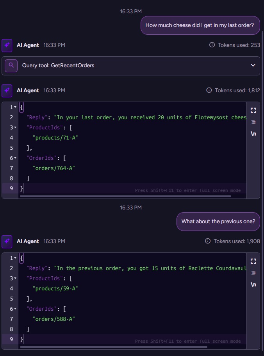Collapse ProductIds fold arrow in the Flotemysost editor
The height and width of the screenshot is (356, 264).
pos(15,127)
